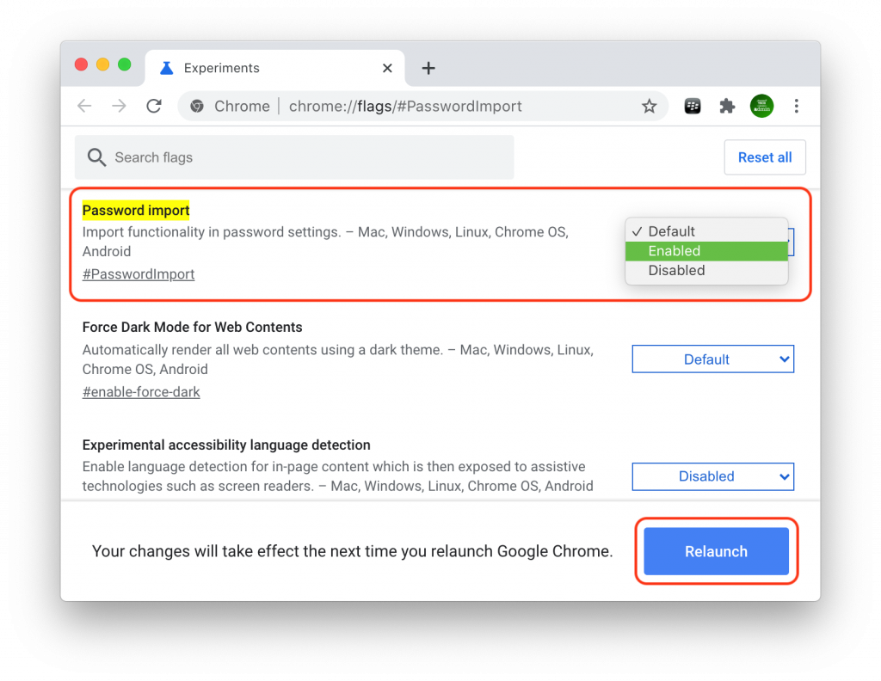Open the accessibility language detection dropdown

click(712, 476)
